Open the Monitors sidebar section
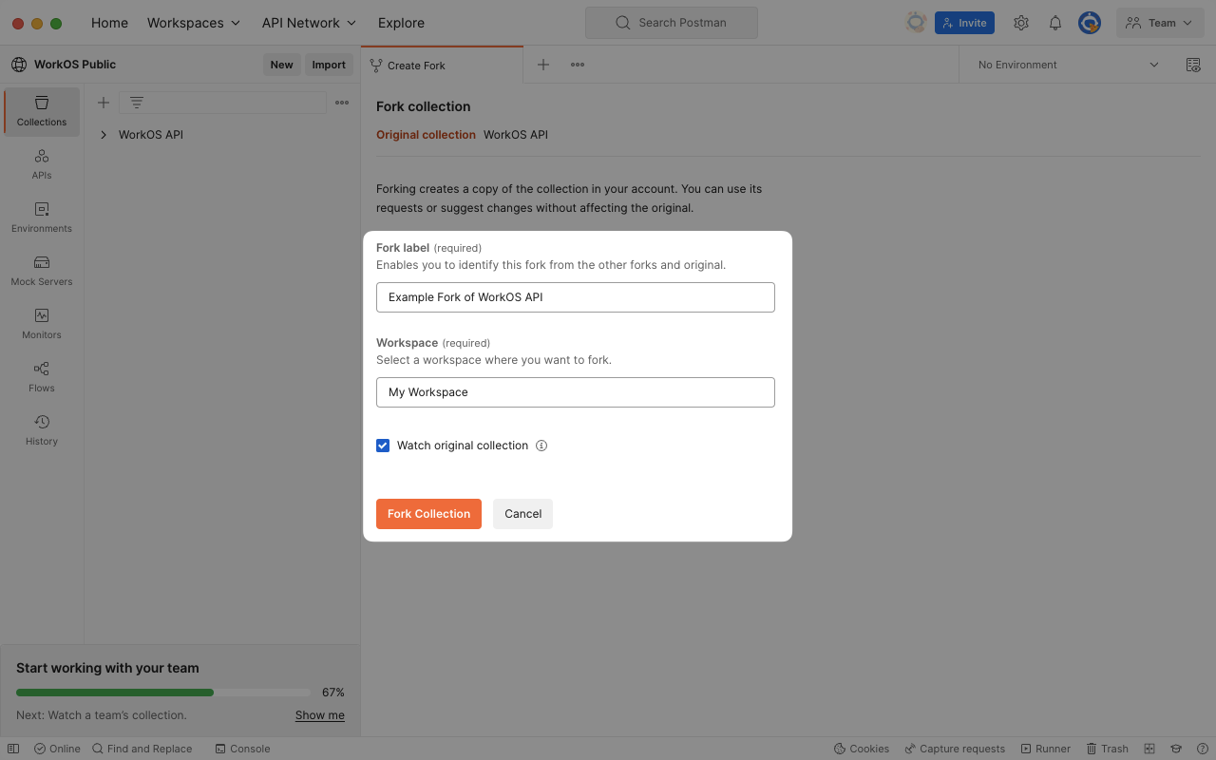The width and height of the screenshot is (1216, 760). coord(42,324)
